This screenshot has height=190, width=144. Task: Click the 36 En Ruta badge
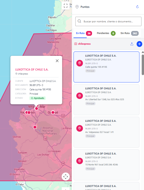89,33
